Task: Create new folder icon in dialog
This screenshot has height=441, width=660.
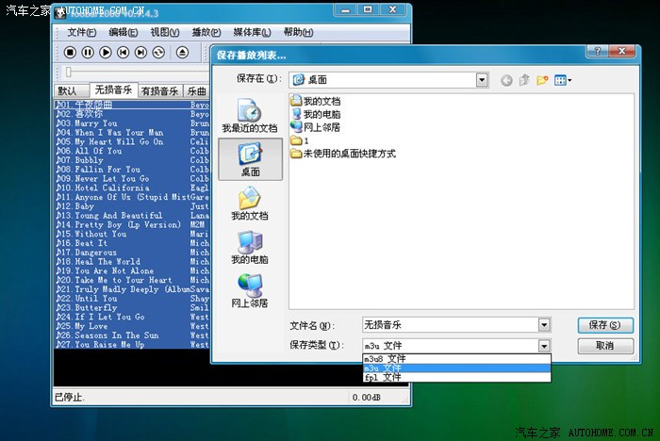Action: coord(542,80)
